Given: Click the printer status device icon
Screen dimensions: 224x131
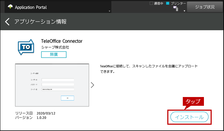Looking at the screenshot, I should tap(176, 9).
